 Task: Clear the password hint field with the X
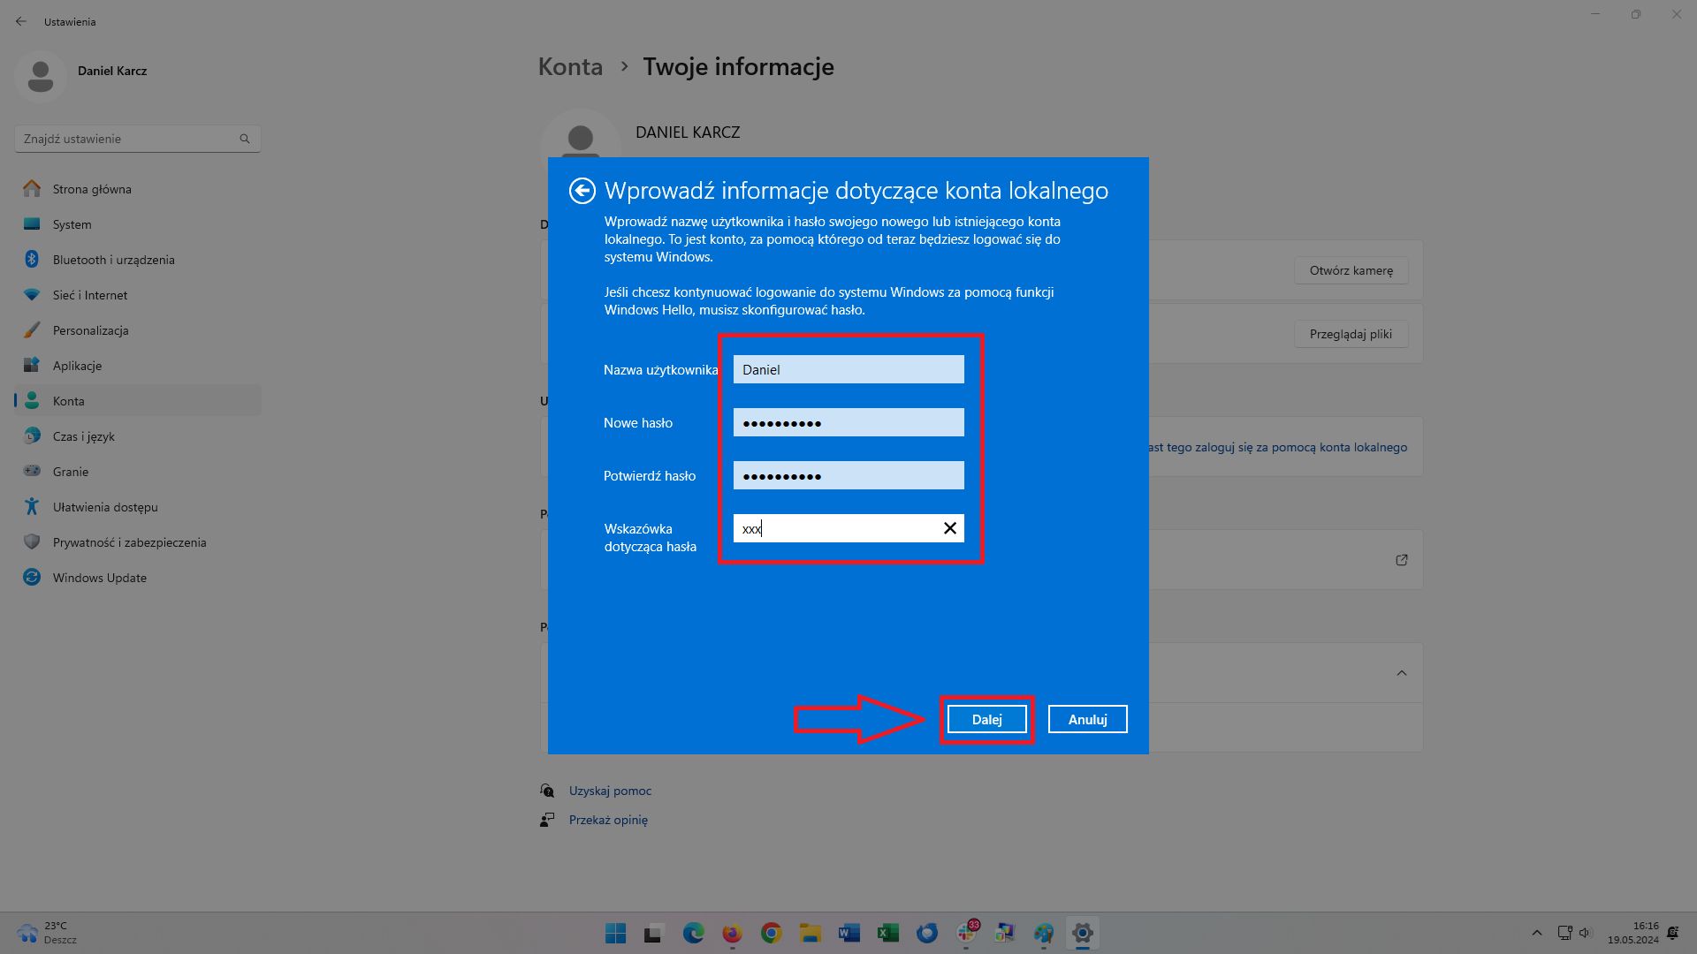click(950, 528)
